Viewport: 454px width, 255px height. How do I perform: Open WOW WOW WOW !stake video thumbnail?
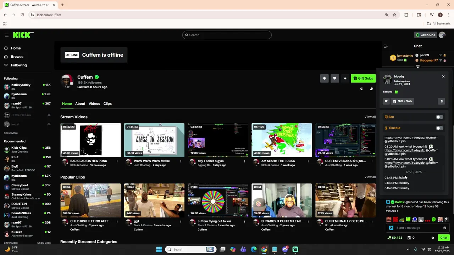pyautogui.click(x=154, y=140)
